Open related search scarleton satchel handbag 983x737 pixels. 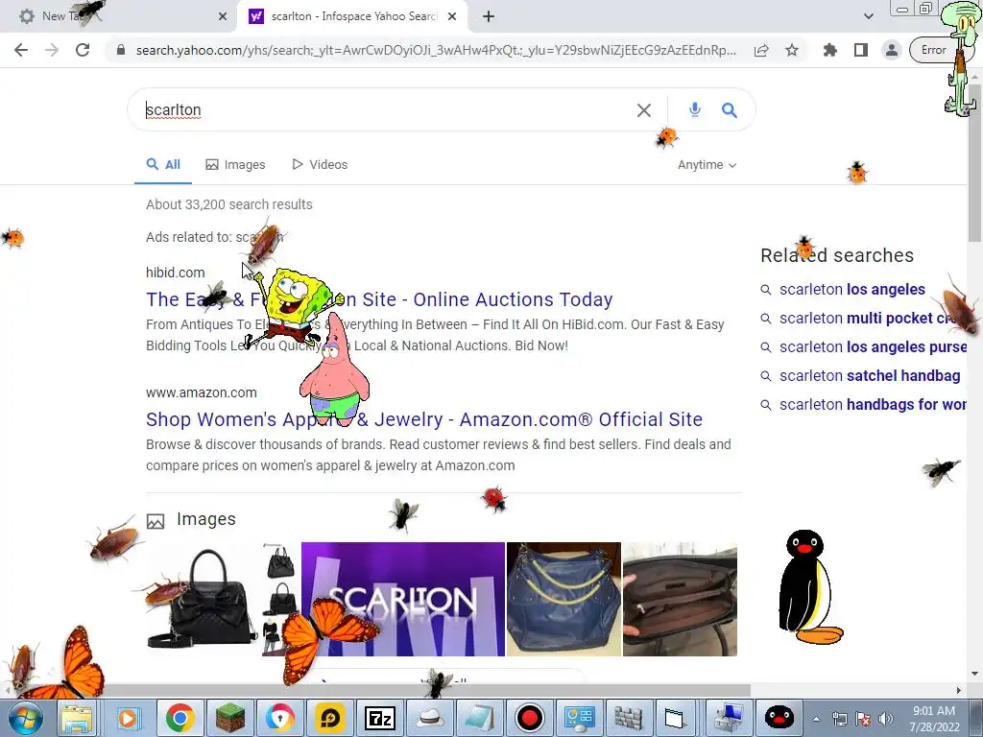click(860, 376)
